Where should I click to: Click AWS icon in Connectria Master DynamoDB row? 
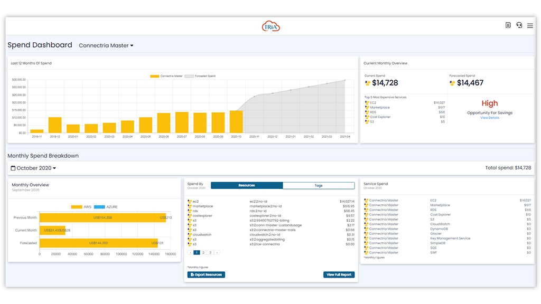coord(366,229)
